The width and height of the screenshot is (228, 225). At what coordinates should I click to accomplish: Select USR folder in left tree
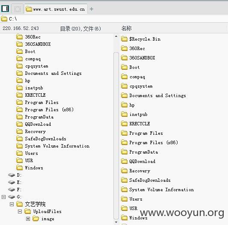(x=25, y=160)
